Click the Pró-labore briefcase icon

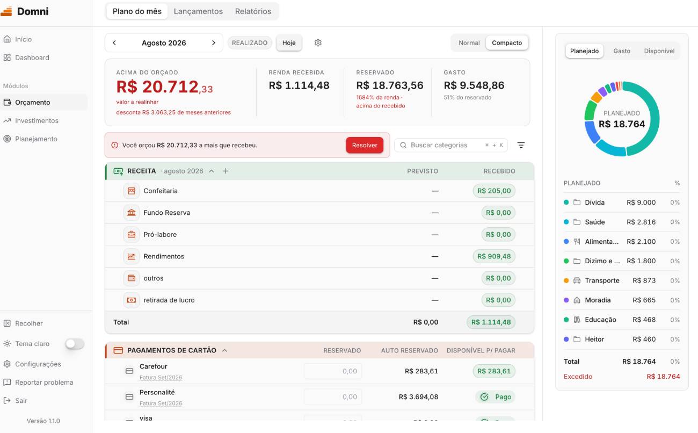132,235
